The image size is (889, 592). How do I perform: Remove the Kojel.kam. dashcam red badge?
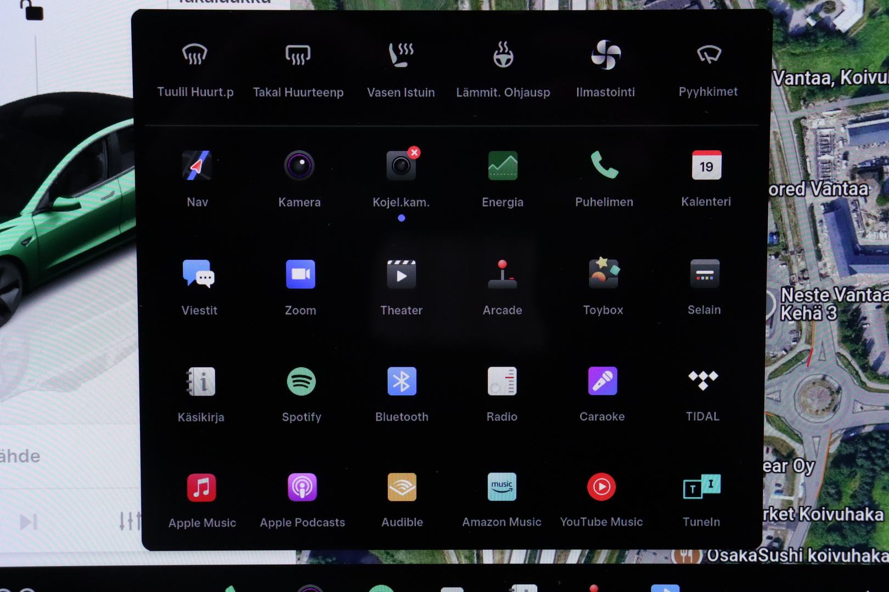[x=414, y=153]
